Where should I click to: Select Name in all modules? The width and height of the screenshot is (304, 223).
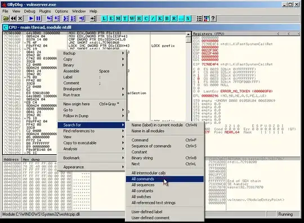(164, 131)
